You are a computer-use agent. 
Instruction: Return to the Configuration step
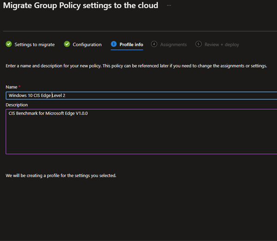click(x=87, y=45)
